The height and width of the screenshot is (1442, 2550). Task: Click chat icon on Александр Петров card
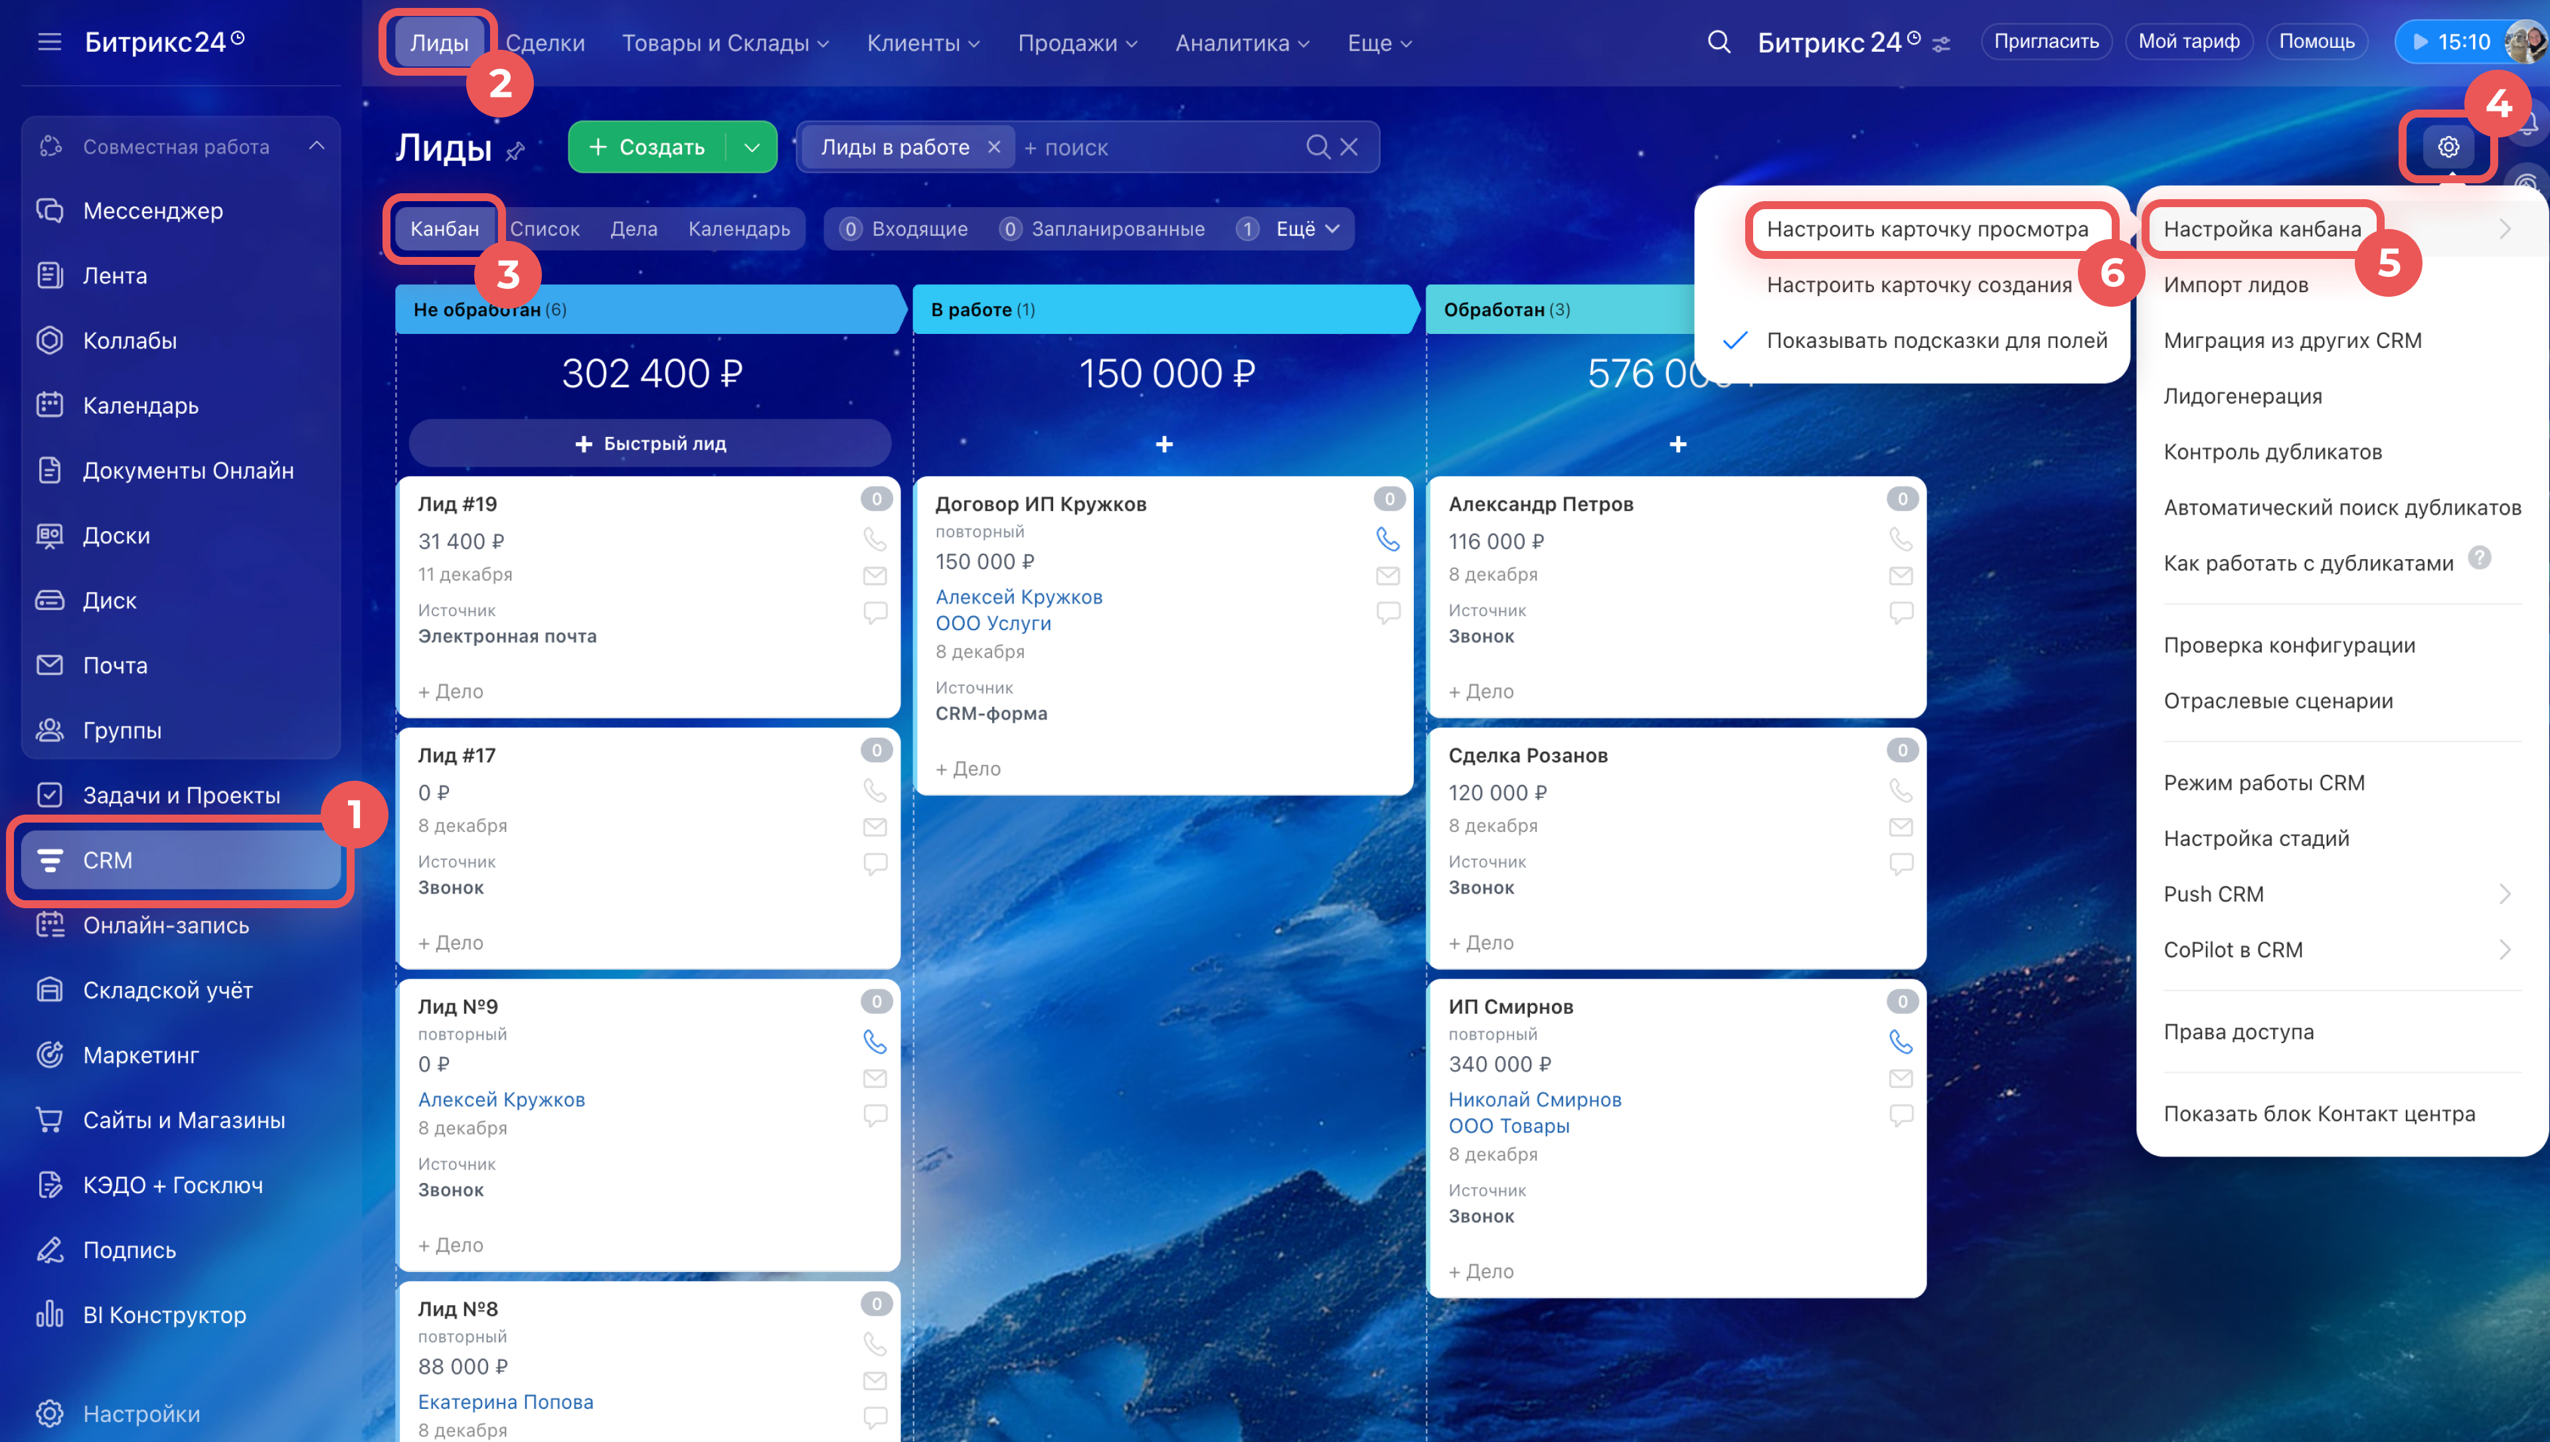(1901, 612)
